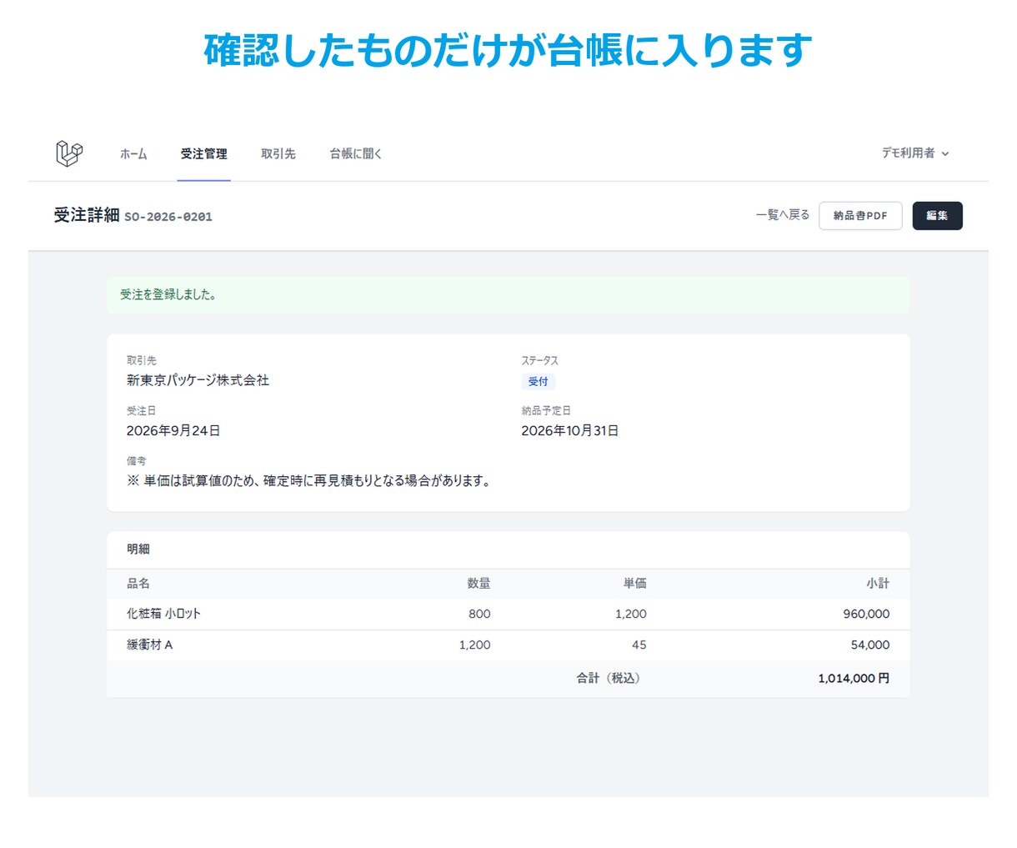Click the Laravel logo icon
The height and width of the screenshot is (848, 1017).
[x=69, y=153]
